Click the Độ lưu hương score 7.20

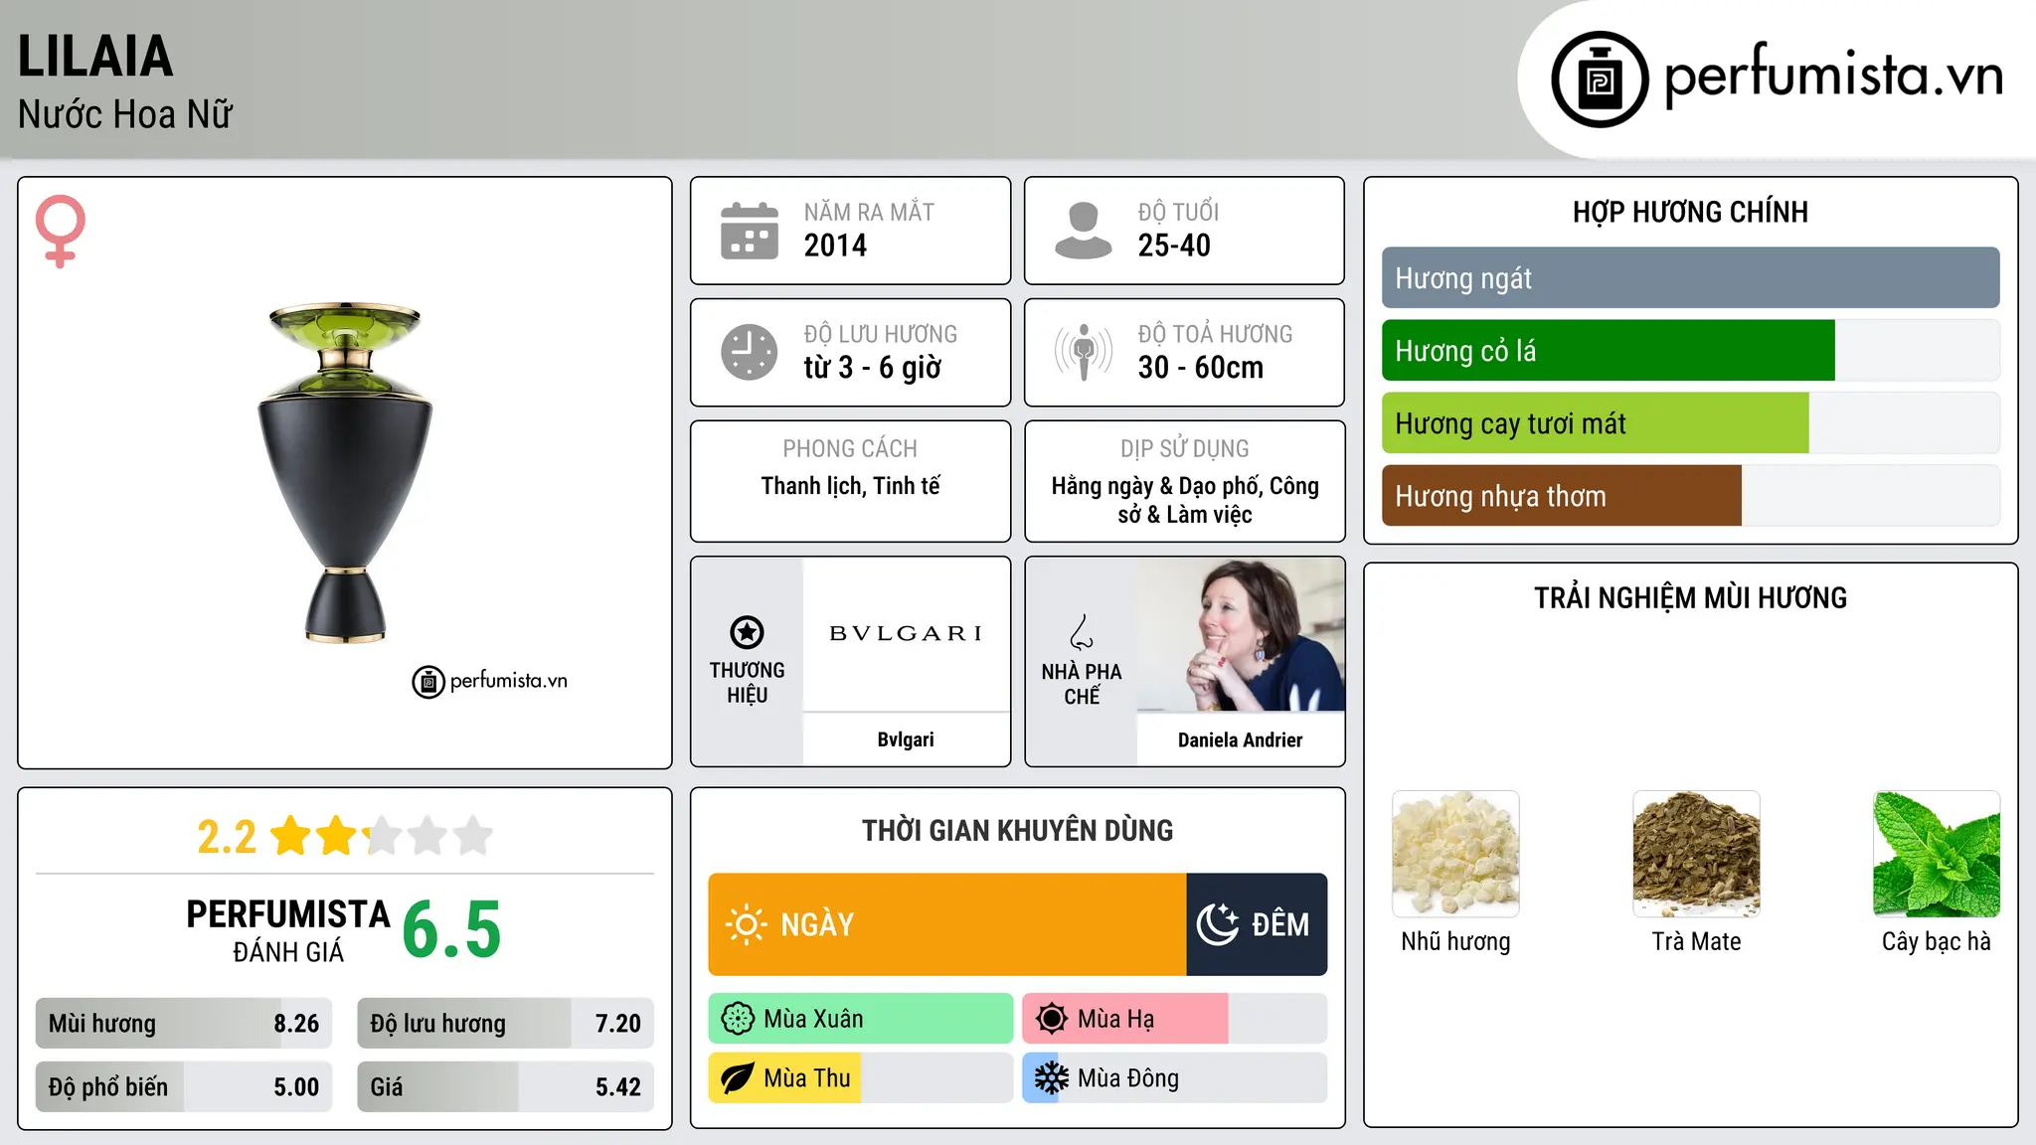point(618,1024)
